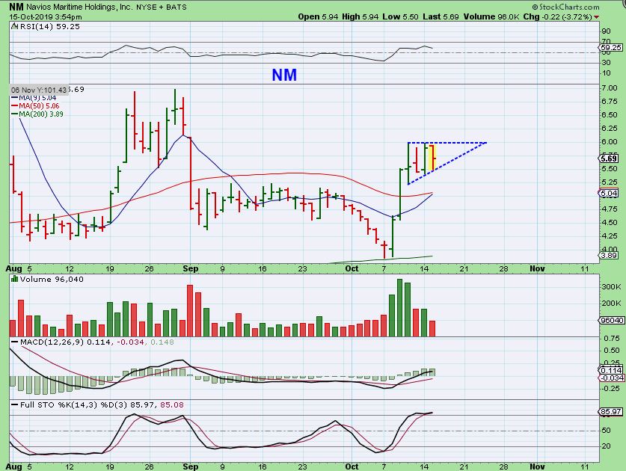Click the 'Low 5.50' value
This screenshot has width=626, height=471.
click(x=400, y=16)
